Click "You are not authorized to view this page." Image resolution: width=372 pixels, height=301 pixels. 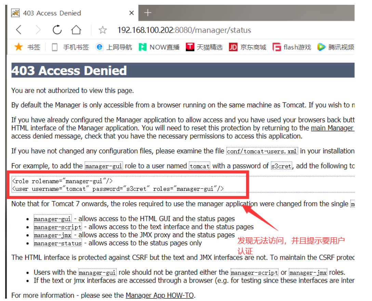click(x=72, y=91)
